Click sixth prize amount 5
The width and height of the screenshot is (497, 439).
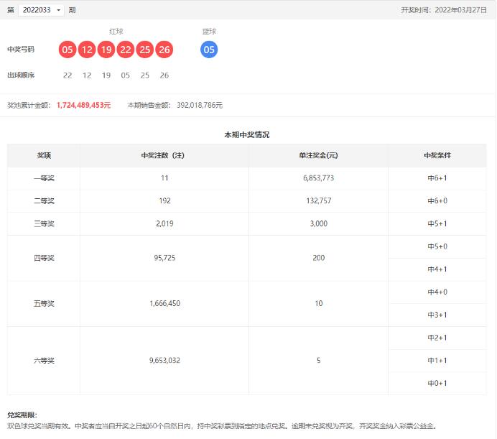coord(319,361)
